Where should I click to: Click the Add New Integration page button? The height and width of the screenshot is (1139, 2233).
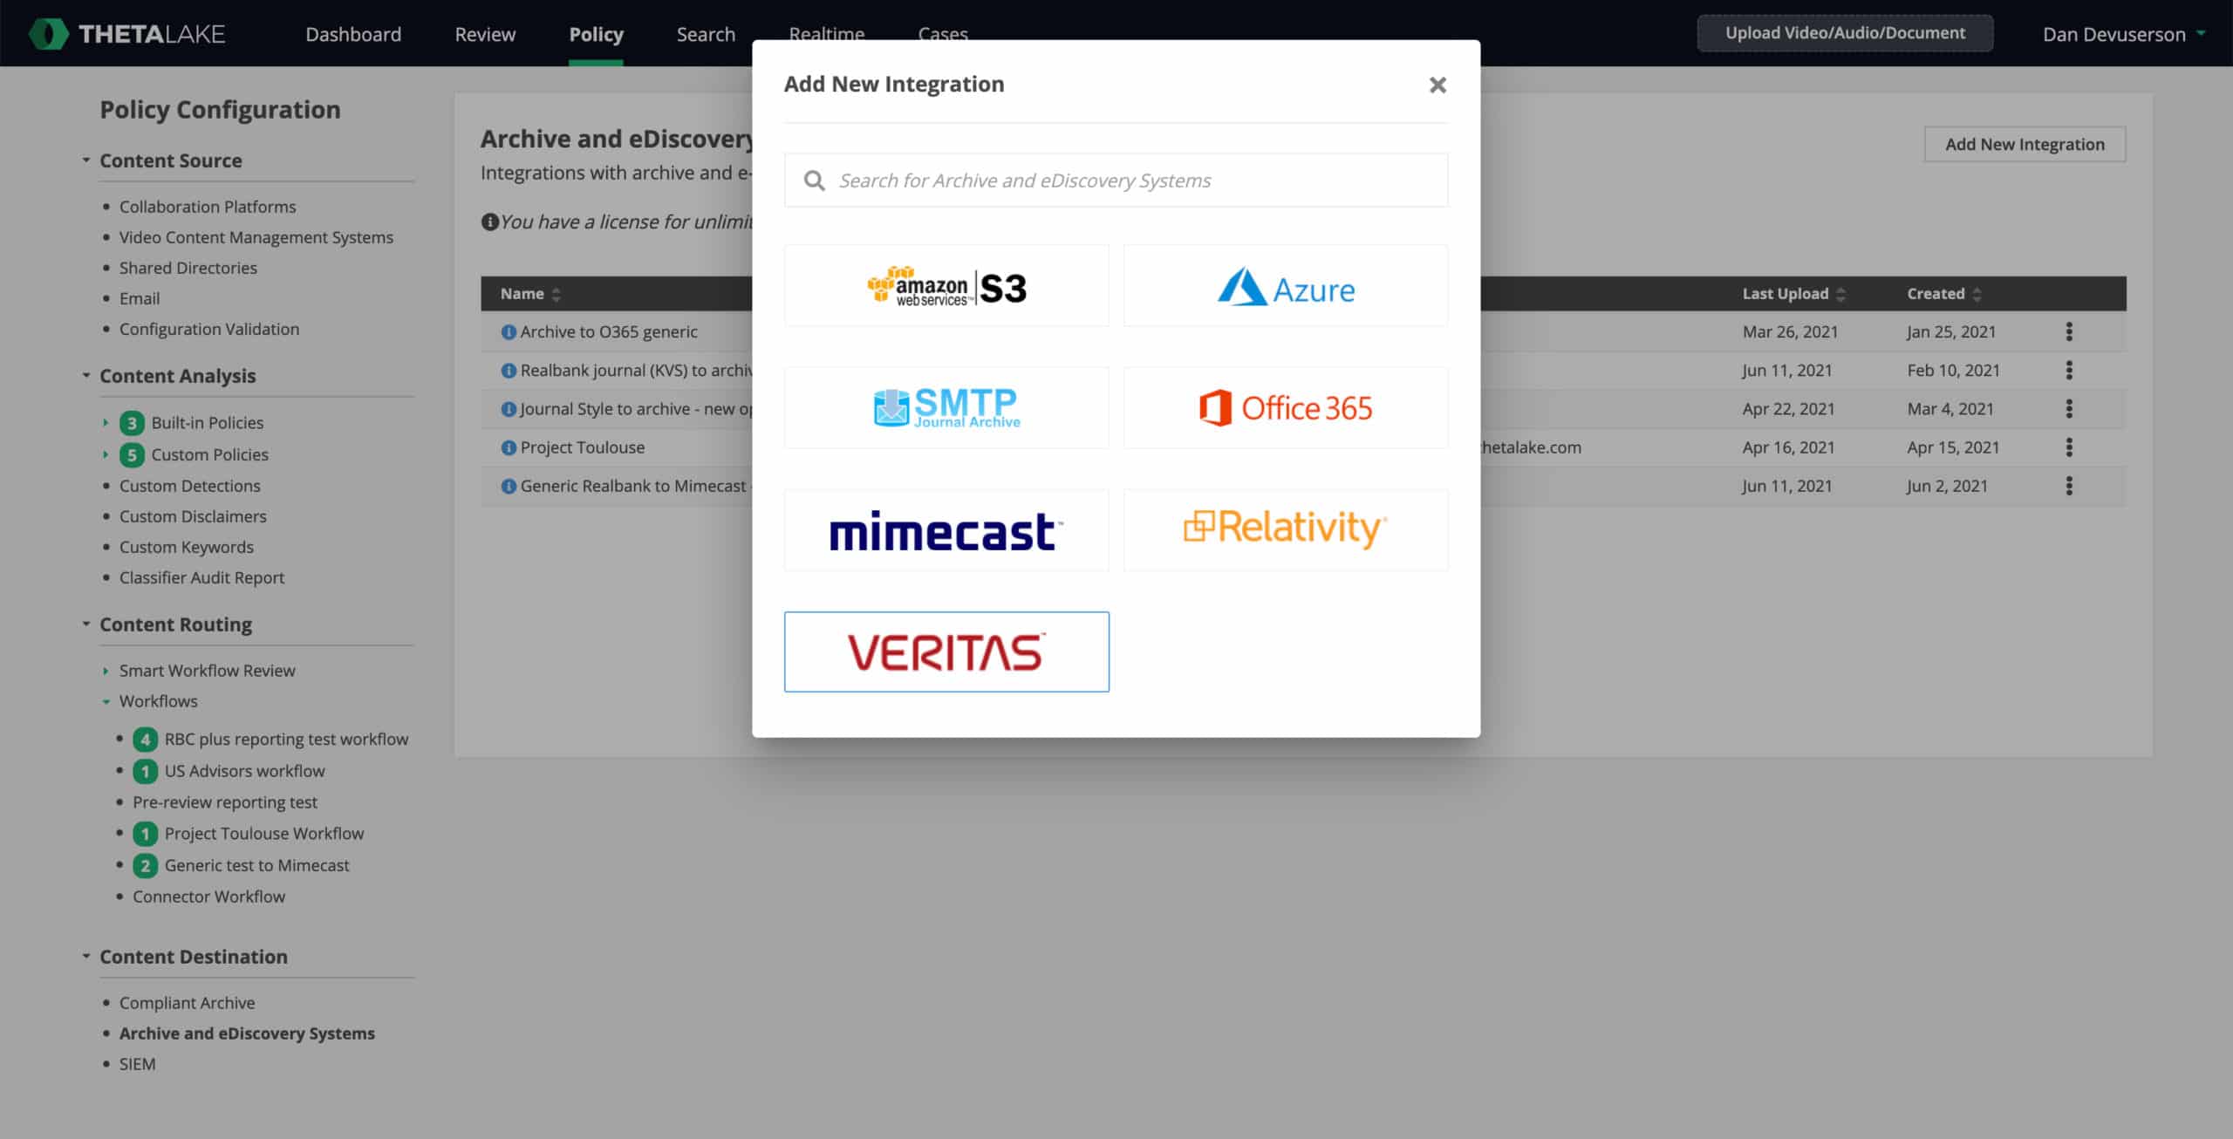point(2025,144)
